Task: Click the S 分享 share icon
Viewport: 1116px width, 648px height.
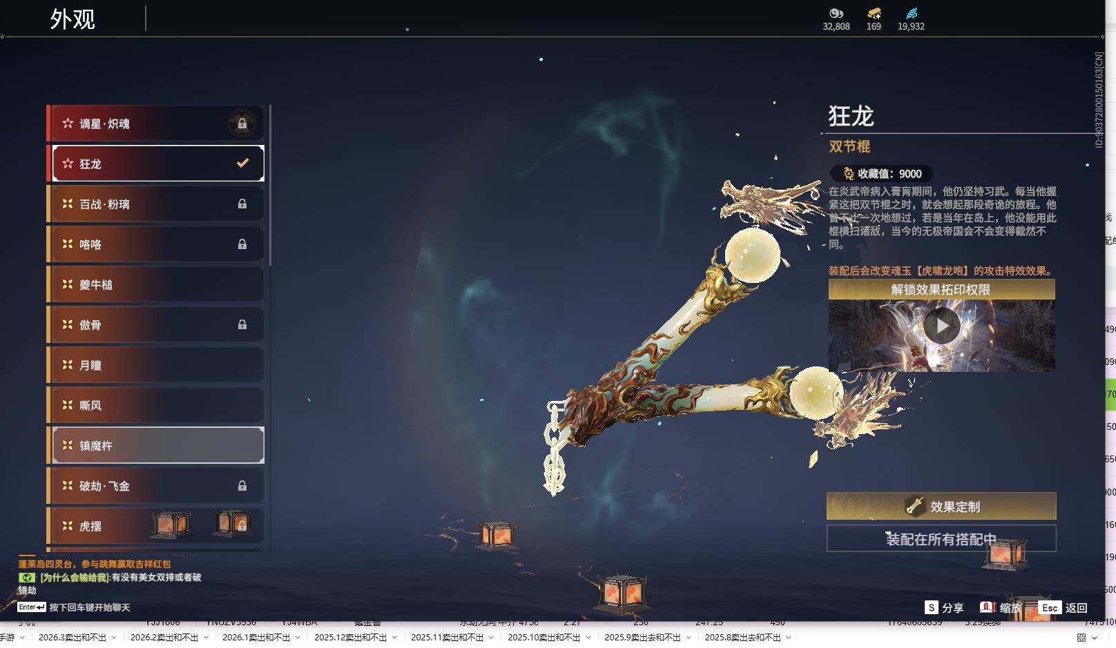Action: click(x=932, y=608)
